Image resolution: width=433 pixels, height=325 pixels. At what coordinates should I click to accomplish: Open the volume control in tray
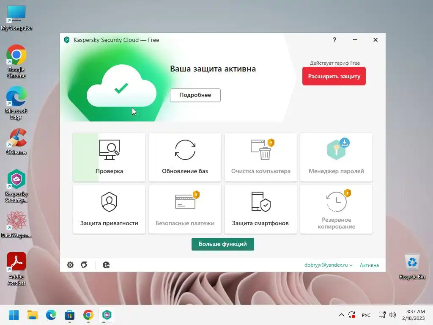pyautogui.click(x=392, y=315)
